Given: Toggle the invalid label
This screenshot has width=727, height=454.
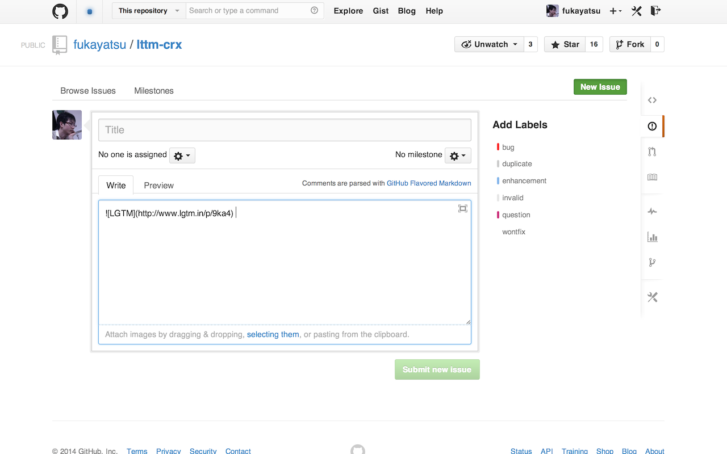Looking at the screenshot, I should pos(512,197).
